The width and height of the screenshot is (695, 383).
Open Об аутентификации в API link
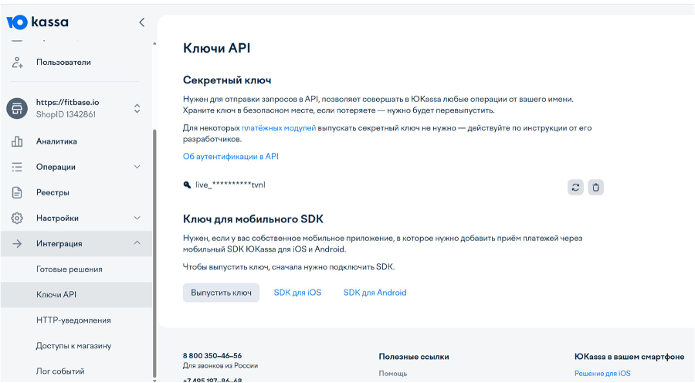(230, 157)
